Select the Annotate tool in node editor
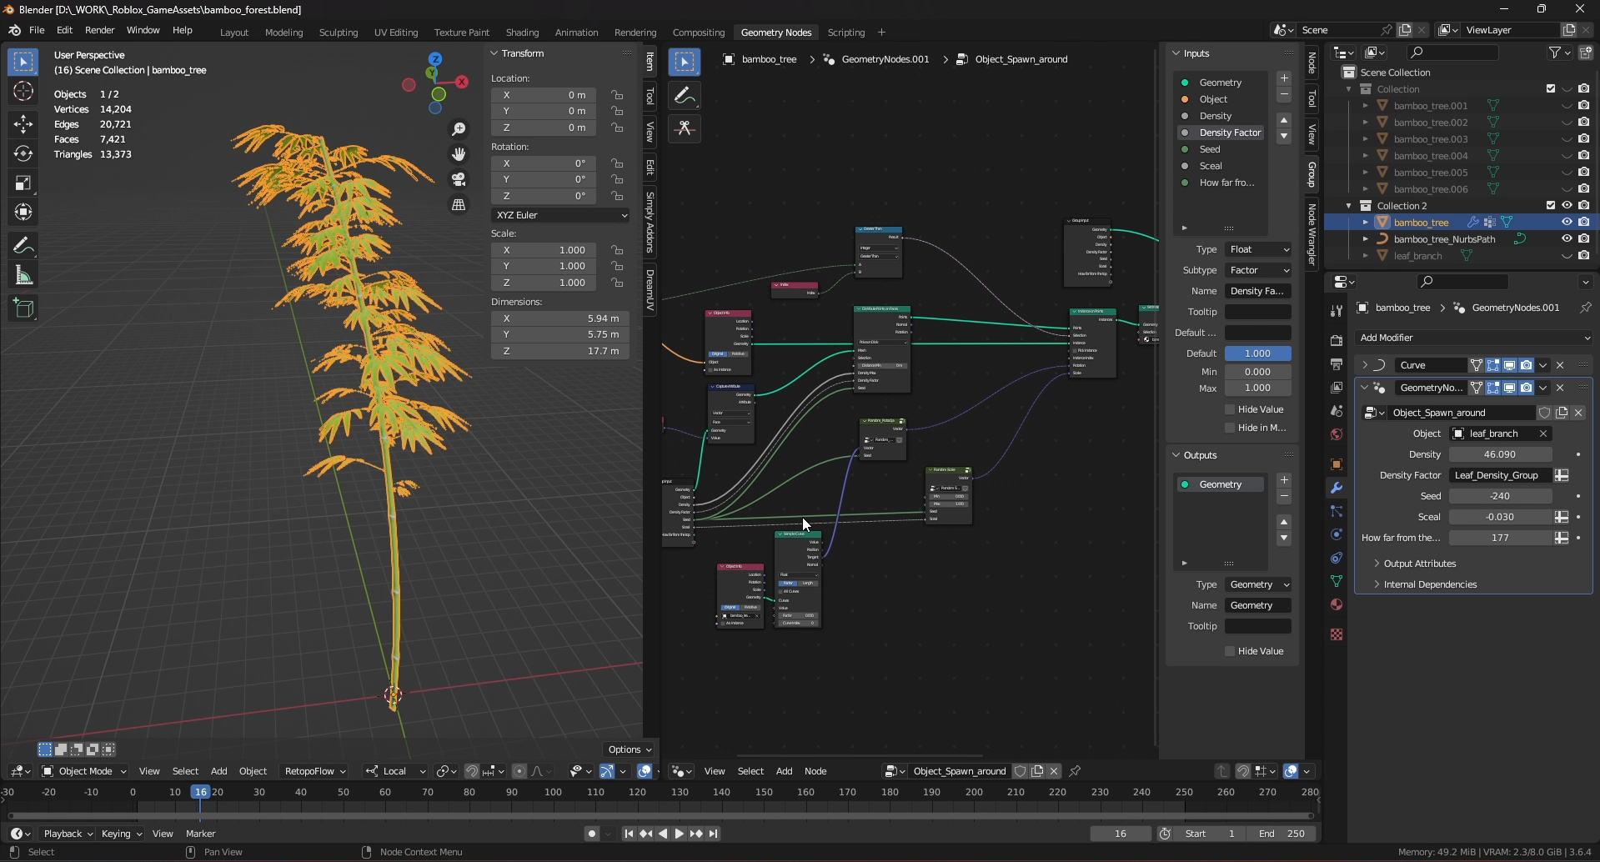This screenshot has height=862, width=1600. (x=685, y=96)
